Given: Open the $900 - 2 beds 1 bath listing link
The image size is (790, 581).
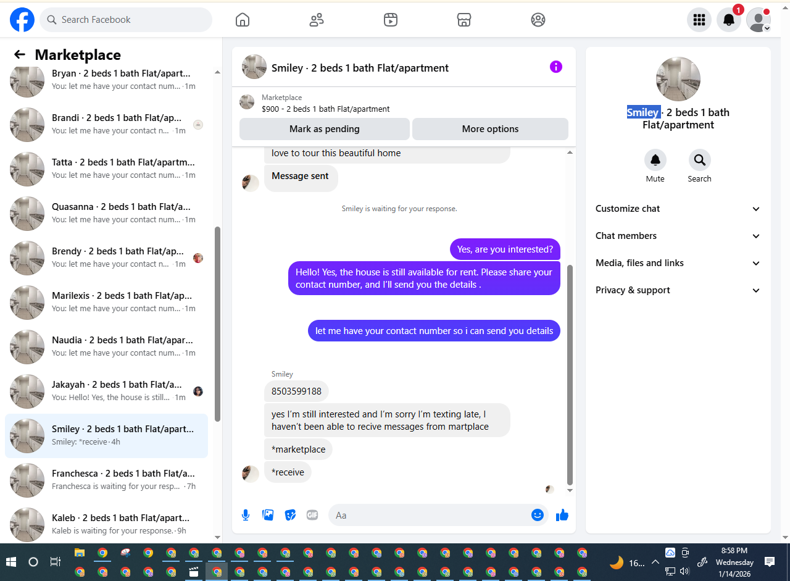Looking at the screenshot, I should (x=325, y=109).
